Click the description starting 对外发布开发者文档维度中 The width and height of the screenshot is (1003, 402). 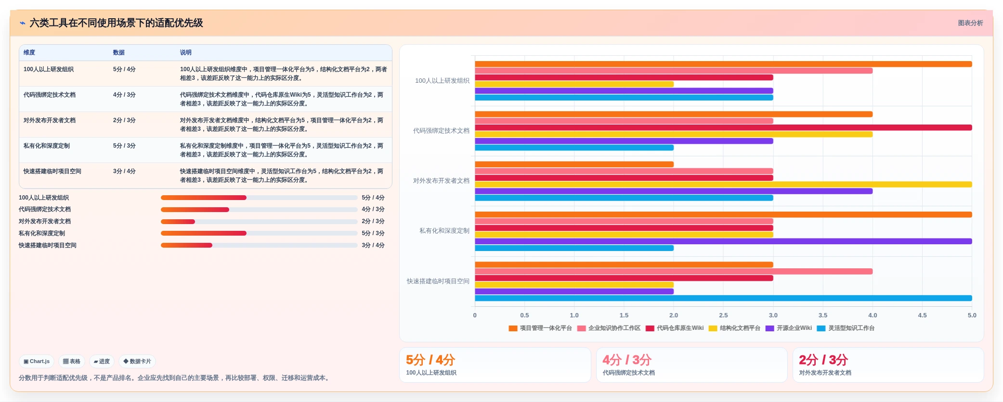click(x=282, y=125)
